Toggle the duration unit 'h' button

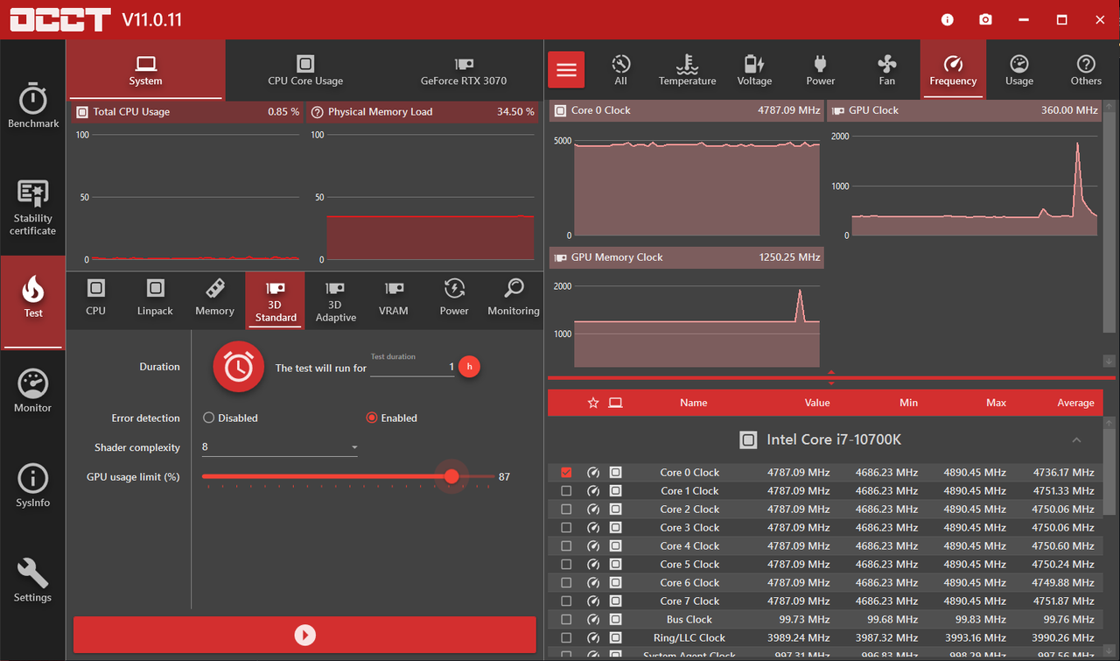tap(470, 366)
